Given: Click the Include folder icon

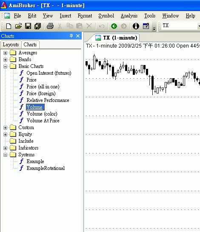Looking at the screenshot, I should pyautogui.click(x=13, y=141).
